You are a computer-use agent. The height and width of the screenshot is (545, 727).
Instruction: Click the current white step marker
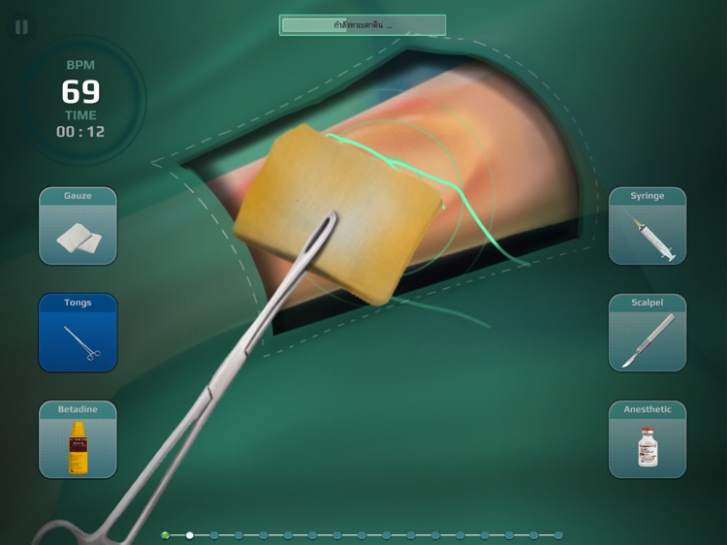click(x=190, y=535)
